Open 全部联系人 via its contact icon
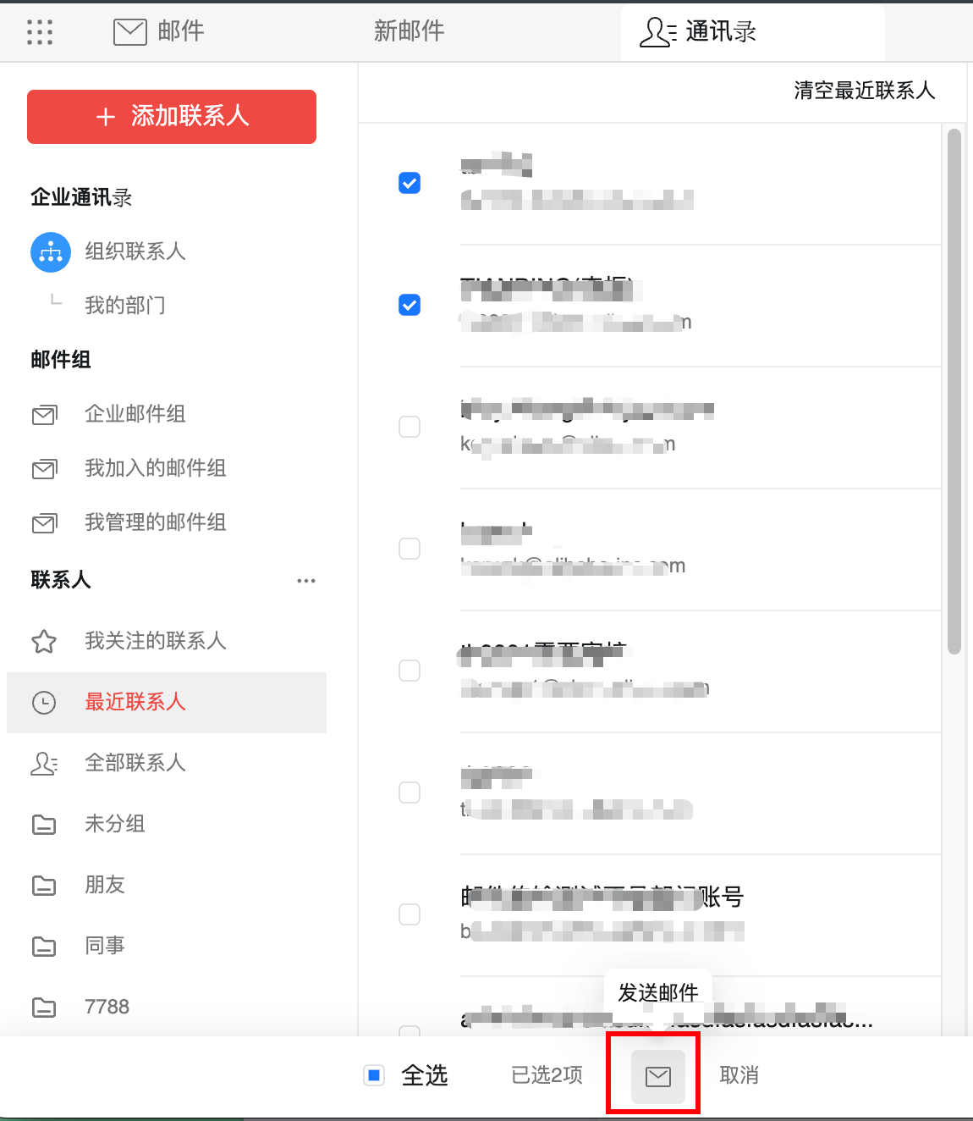The height and width of the screenshot is (1121, 973). pyautogui.click(x=44, y=763)
